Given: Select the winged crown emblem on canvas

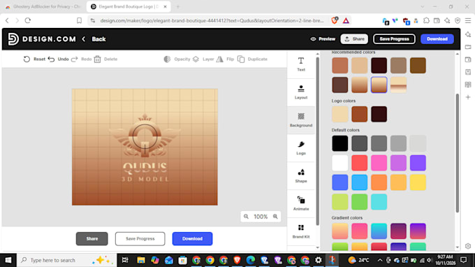Looking at the screenshot, I should tap(145, 136).
